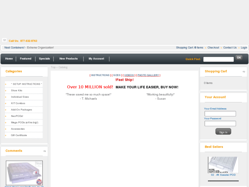Image resolution: width=249 pixels, height=187 pixels.
Task: Open the SIZES link
Action: [117, 75]
